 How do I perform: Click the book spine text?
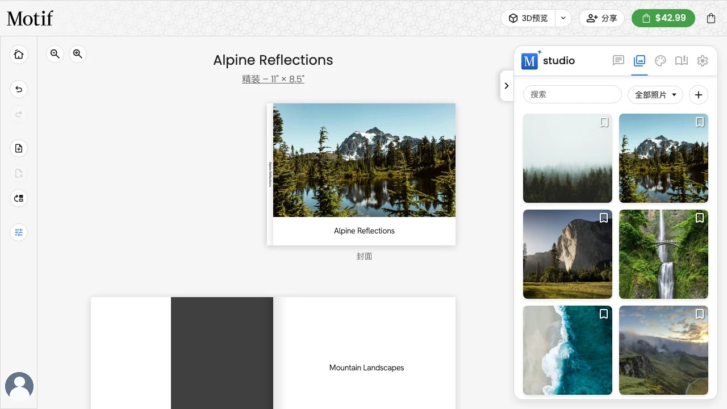tap(270, 174)
